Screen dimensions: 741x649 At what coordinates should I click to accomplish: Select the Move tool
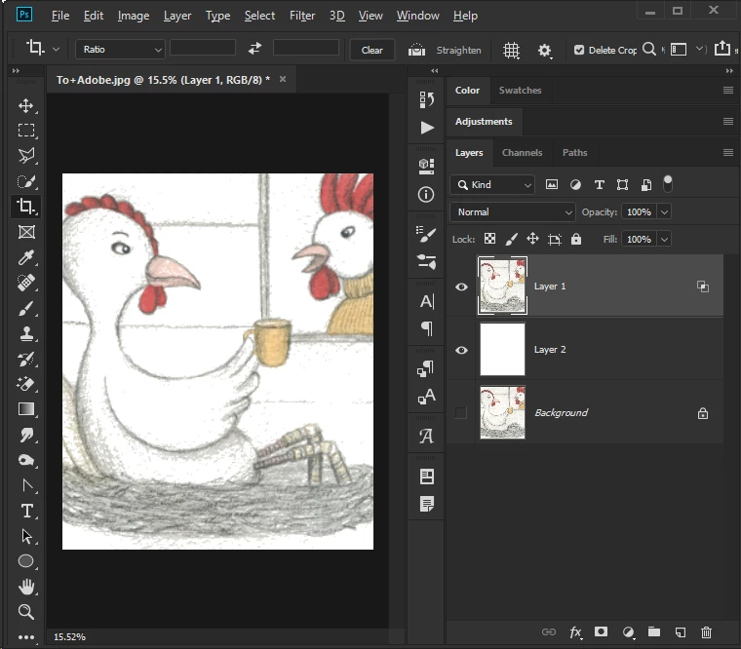pyautogui.click(x=26, y=105)
